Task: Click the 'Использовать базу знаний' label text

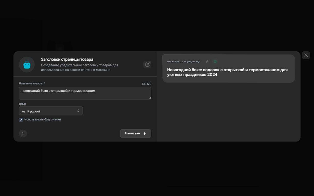Action: [x=43, y=120]
